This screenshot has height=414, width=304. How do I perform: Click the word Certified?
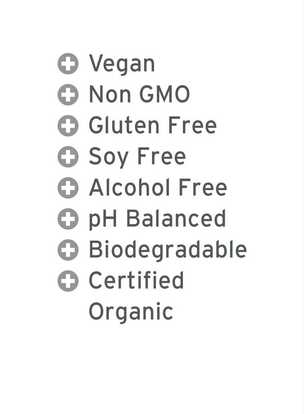[x=136, y=281]
